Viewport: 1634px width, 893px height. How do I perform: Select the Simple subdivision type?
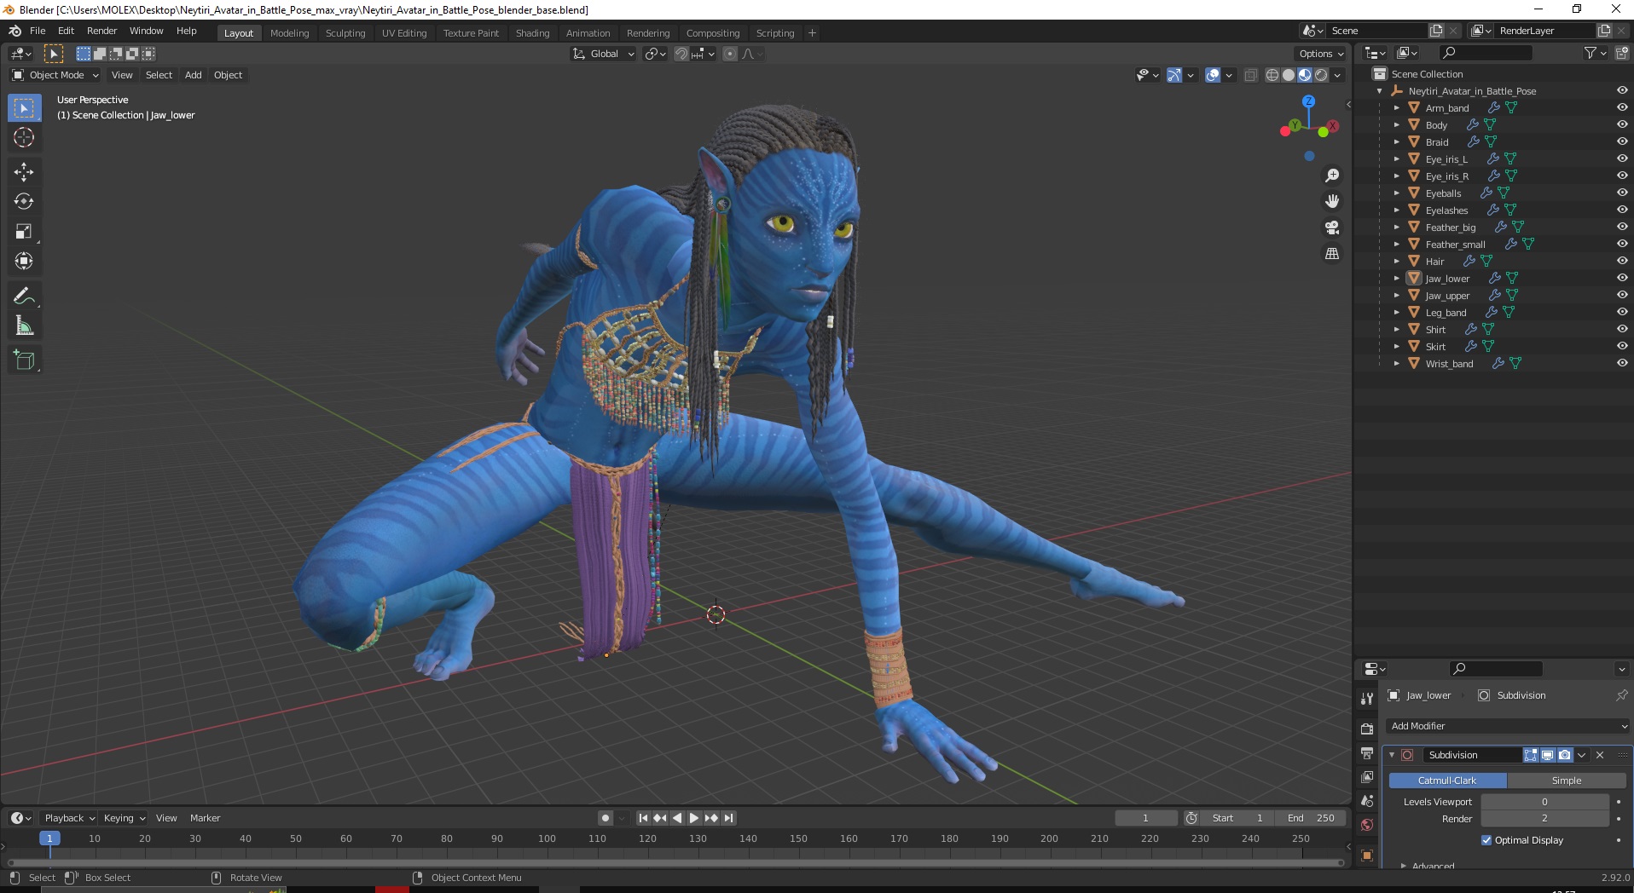[1566, 781]
